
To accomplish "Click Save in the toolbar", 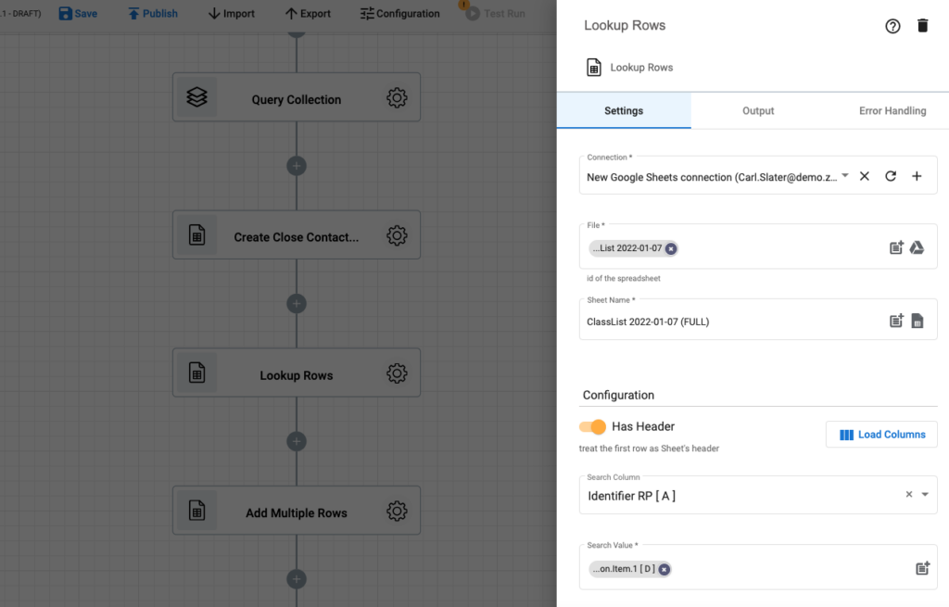I will [78, 13].
